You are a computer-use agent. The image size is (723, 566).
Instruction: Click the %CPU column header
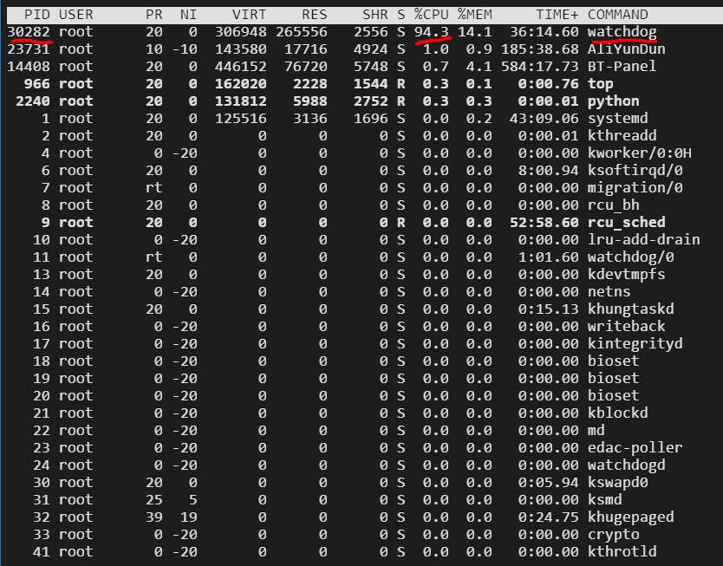(431, 15)
